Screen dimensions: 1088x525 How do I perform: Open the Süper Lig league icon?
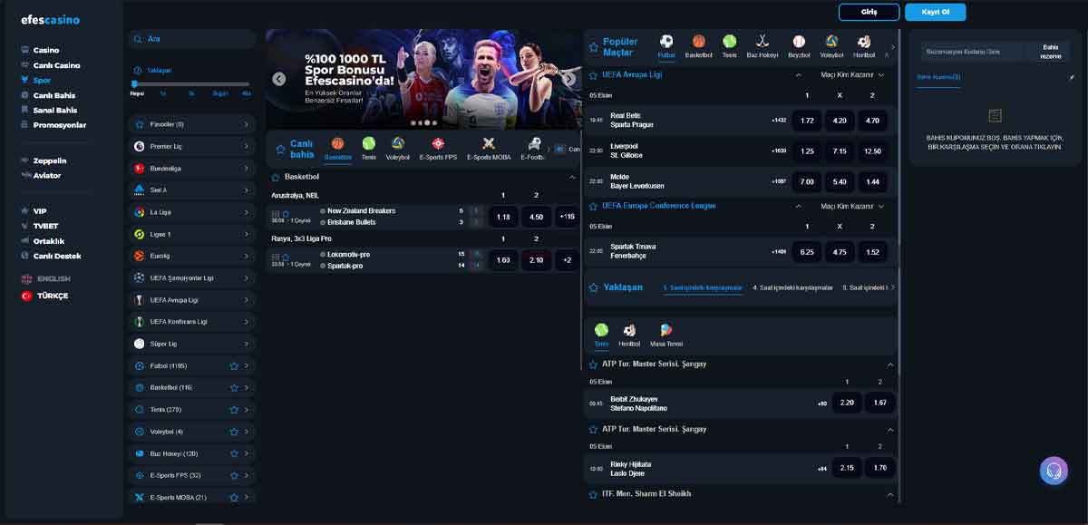(140, 344)
